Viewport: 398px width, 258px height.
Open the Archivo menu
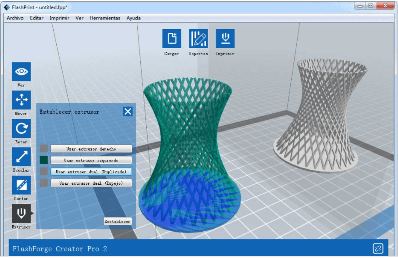15,18
